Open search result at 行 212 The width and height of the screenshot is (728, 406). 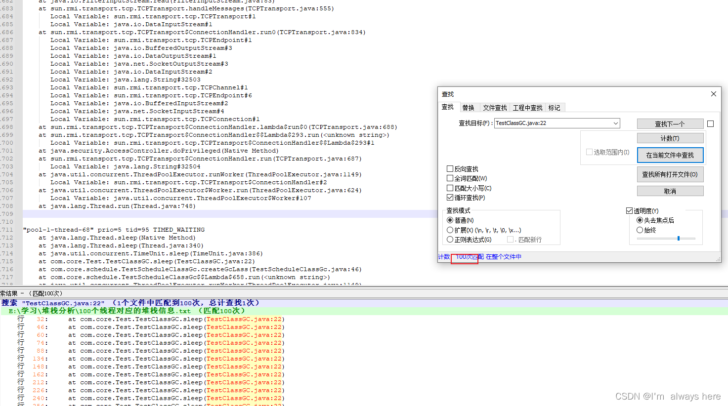pos(150,382)
